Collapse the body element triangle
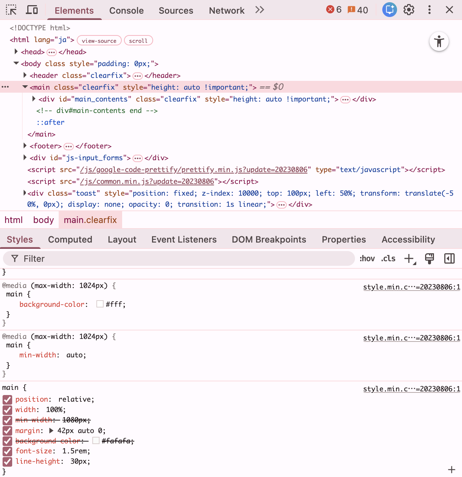The width and height of the screenshot is (462, 477). (x=16, y=64)
